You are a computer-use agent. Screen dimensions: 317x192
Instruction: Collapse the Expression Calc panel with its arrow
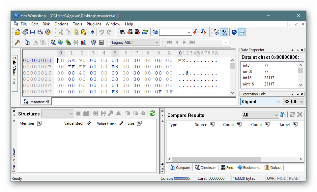coord(298,94)
